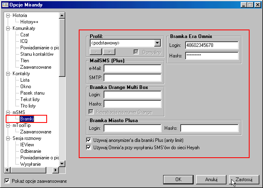
Task: Click the OK button
Action: [178, 179]
